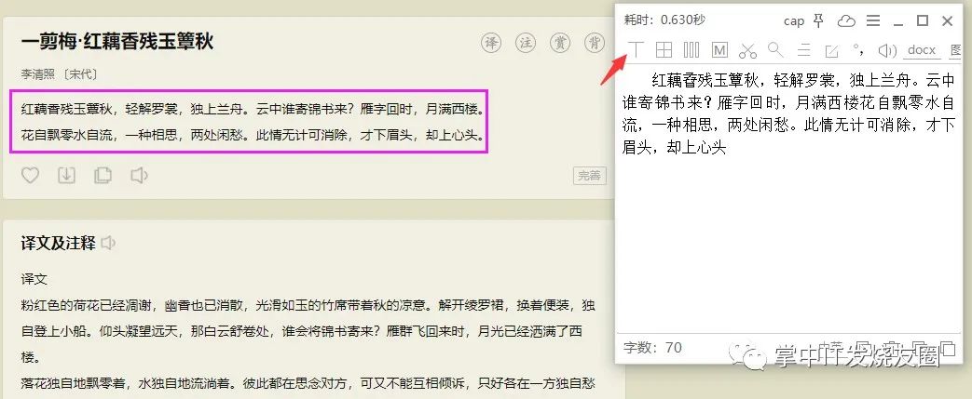Click the cap capture button

click(x=793, y=21)
